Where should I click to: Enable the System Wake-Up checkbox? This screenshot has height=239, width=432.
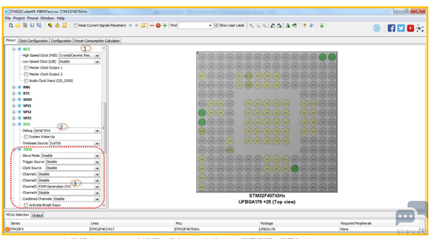click(x=26, y=137)
